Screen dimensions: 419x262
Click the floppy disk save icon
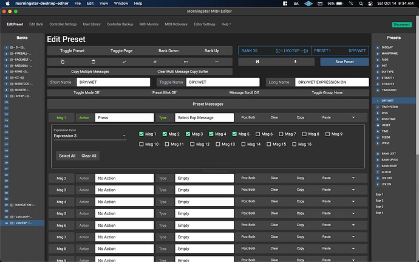257,62
